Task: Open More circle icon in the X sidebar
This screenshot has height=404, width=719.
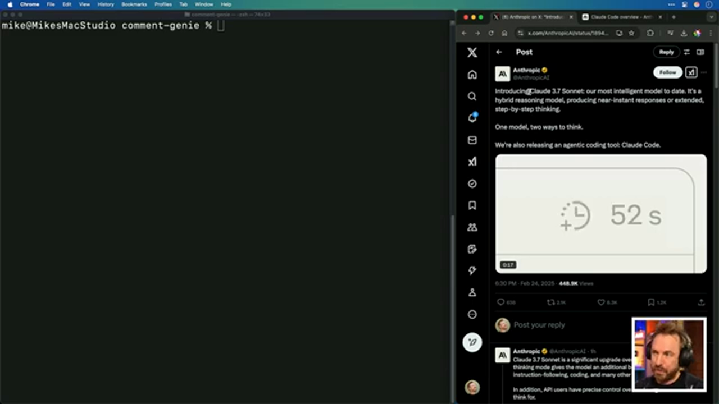Action: click(472, 314)
